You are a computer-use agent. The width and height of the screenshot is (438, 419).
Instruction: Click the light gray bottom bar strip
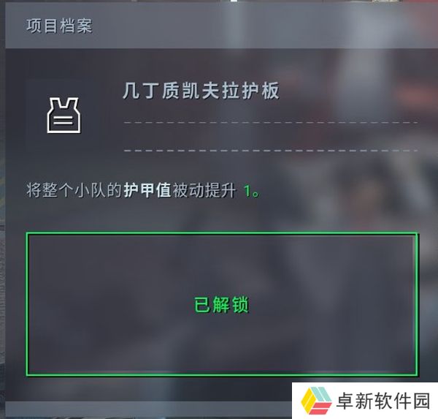coord(148,410)
